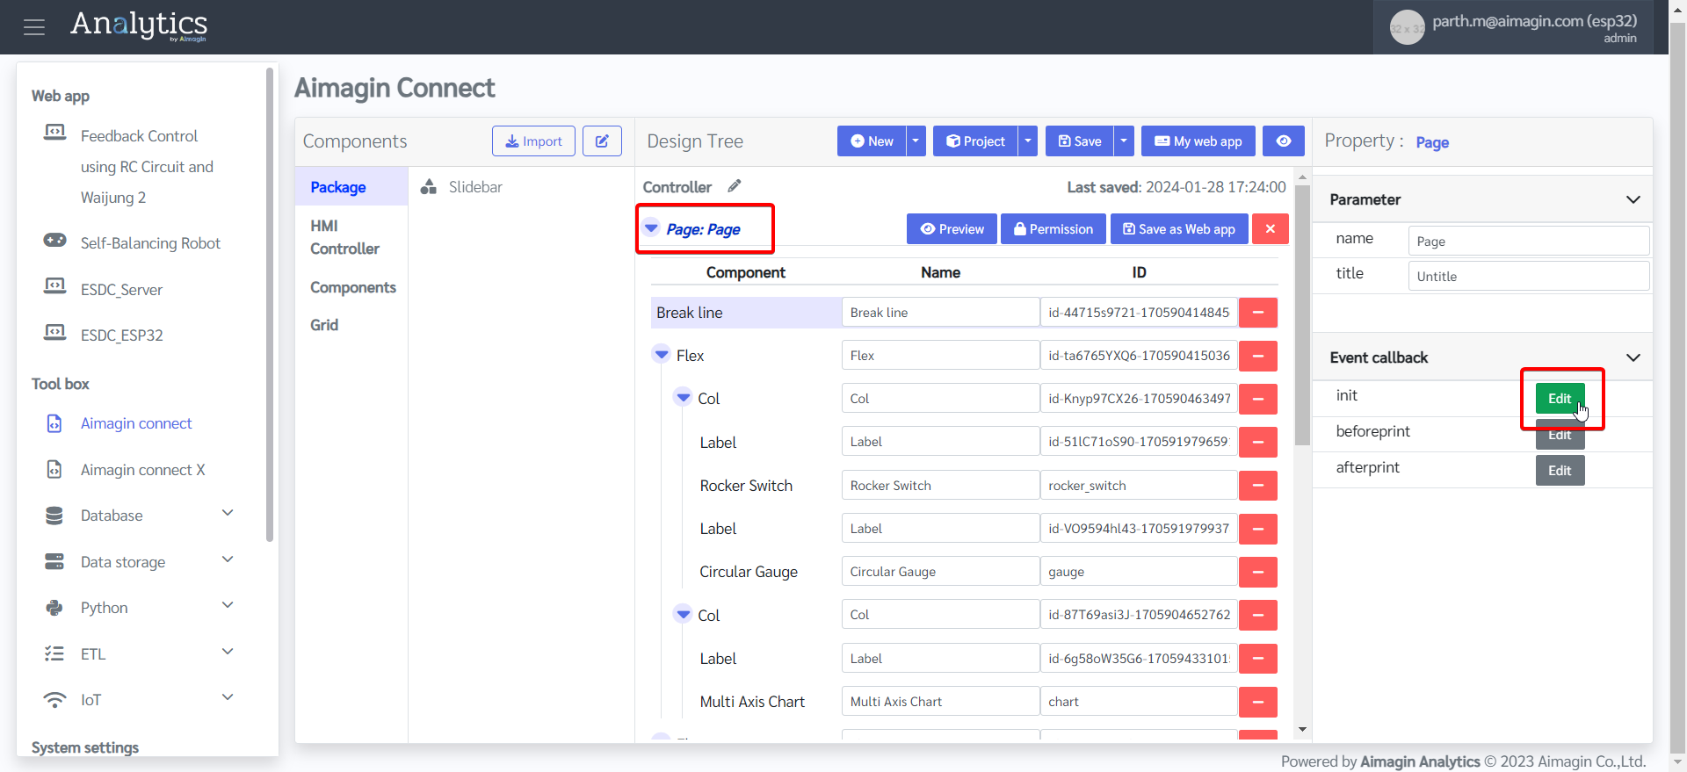
Task: Remove the Rocker Switch component row
Action: click(x=1257, y=486)
